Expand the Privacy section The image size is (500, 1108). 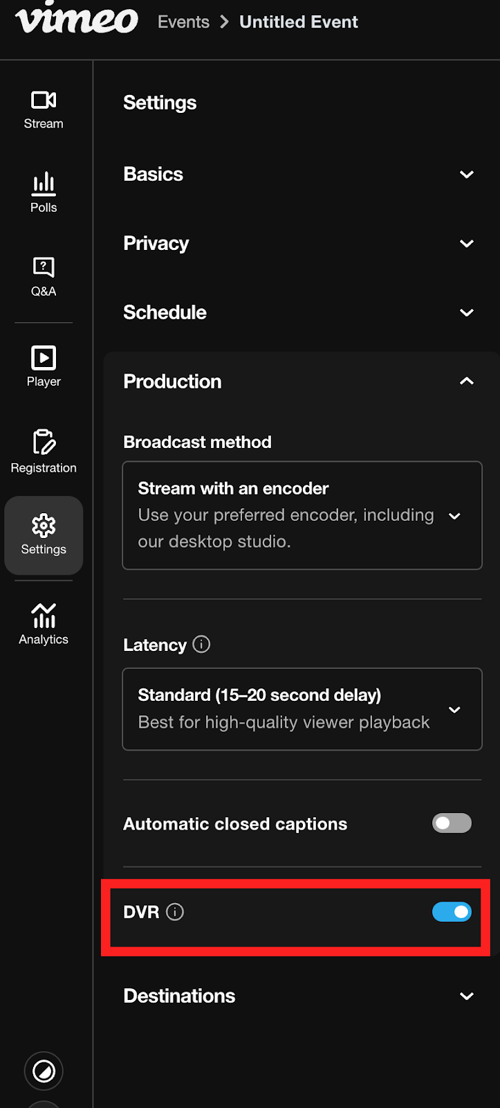(x=467, y=244)
